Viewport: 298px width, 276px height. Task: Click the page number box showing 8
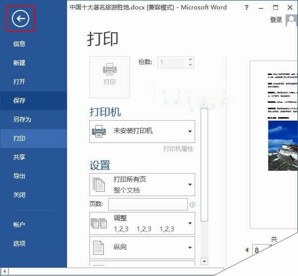[260, 250]
